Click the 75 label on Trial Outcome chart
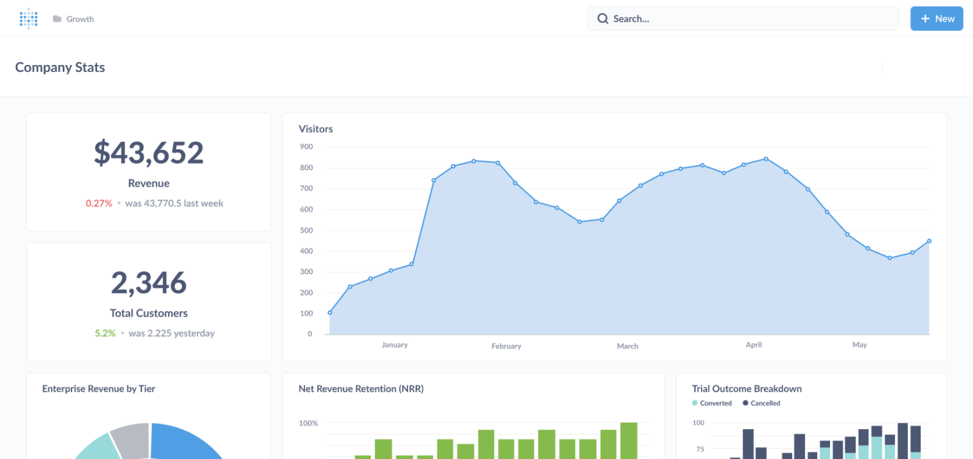Screen dimensions: 973x459 tap(700, 449)
